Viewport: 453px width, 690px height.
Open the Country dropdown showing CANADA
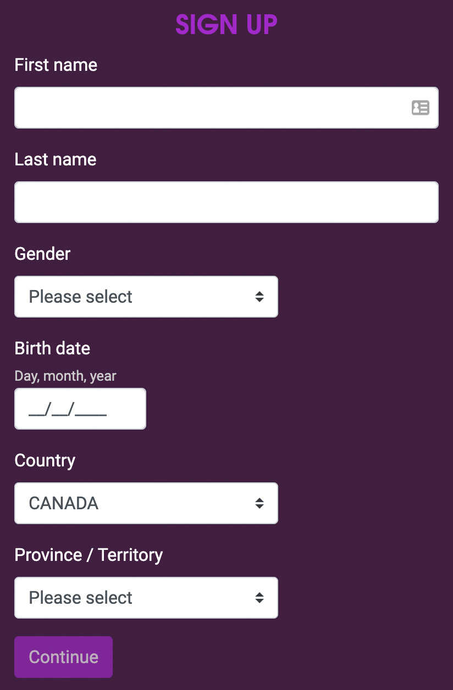coord(146,503)
